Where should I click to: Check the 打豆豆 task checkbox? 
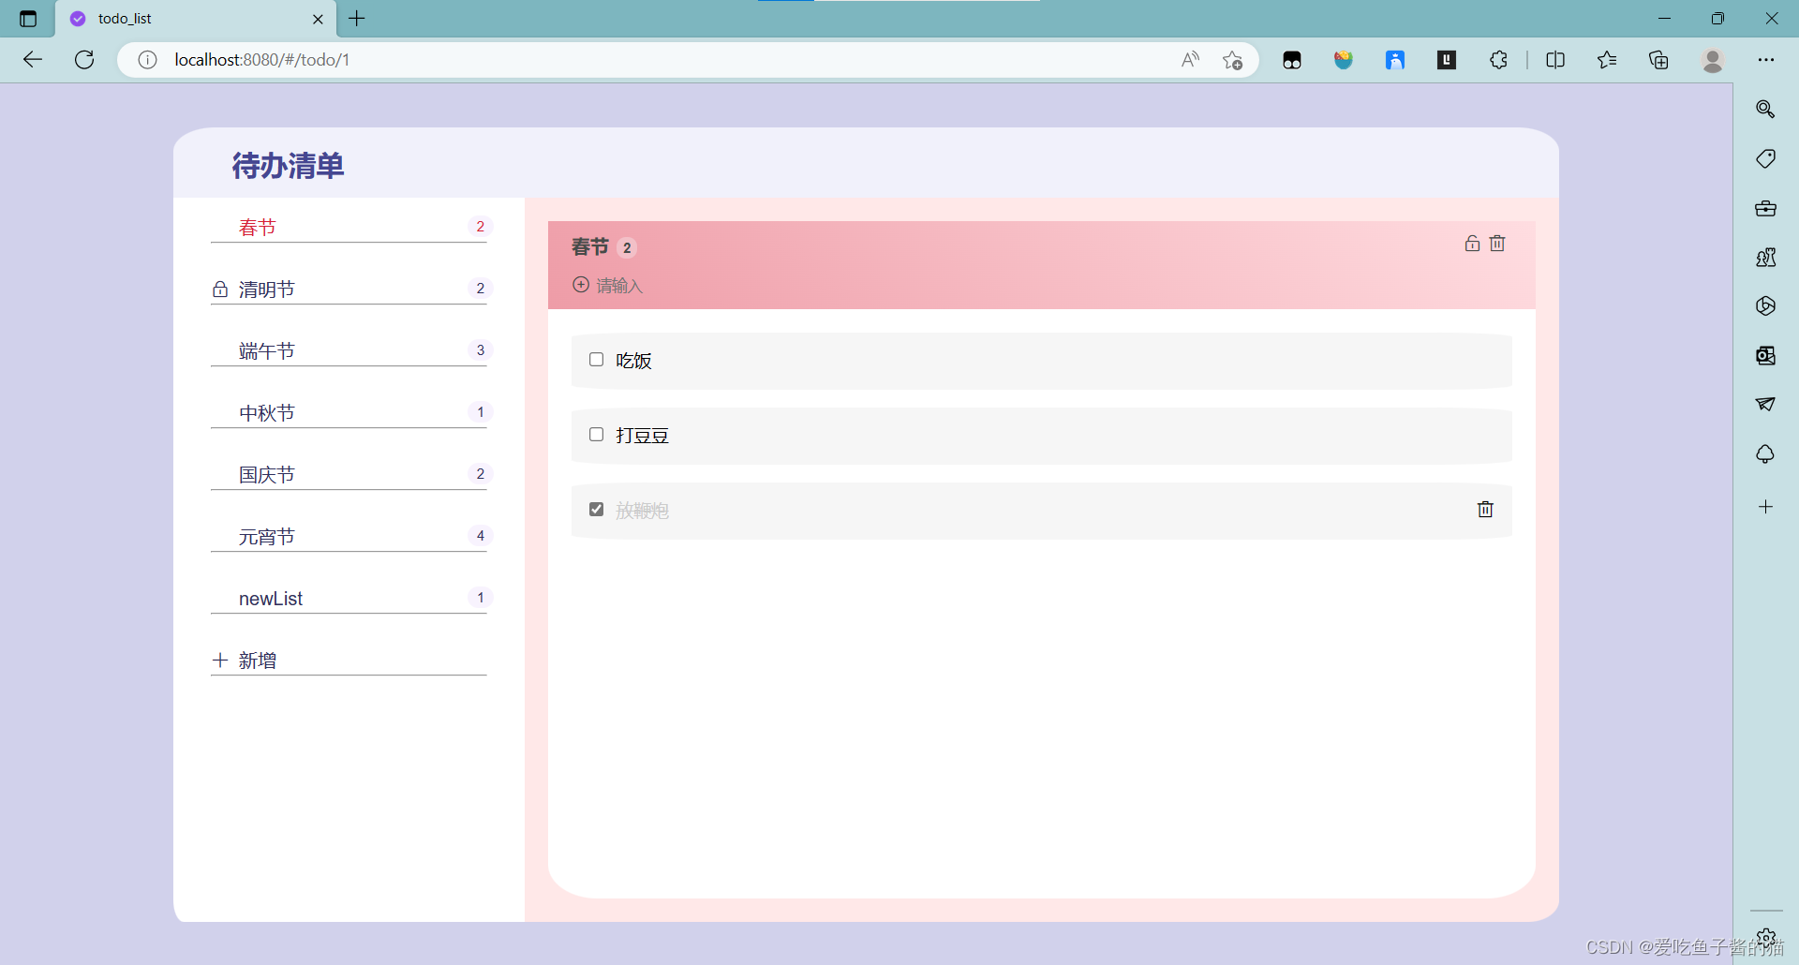[x=596, y=435]
